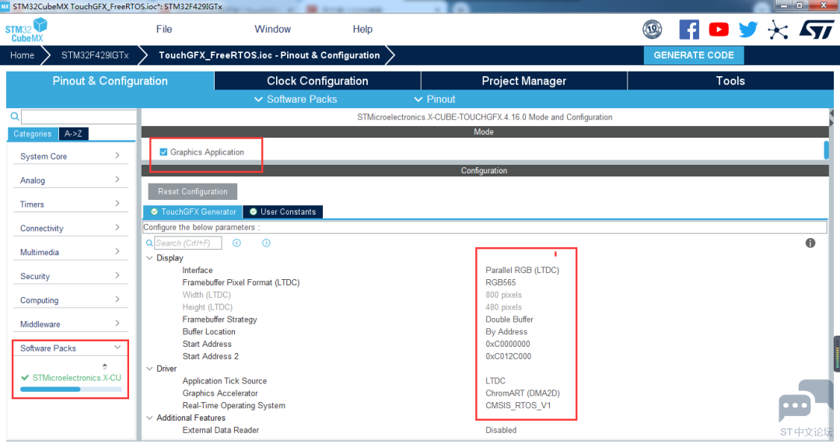This screenshot has width=840, height=444.
Task: Switch to the Clock Configuration tab
Action: [317, 81]
